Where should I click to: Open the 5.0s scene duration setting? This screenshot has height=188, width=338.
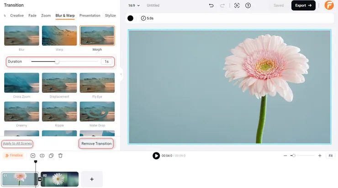tap(147, 18)
